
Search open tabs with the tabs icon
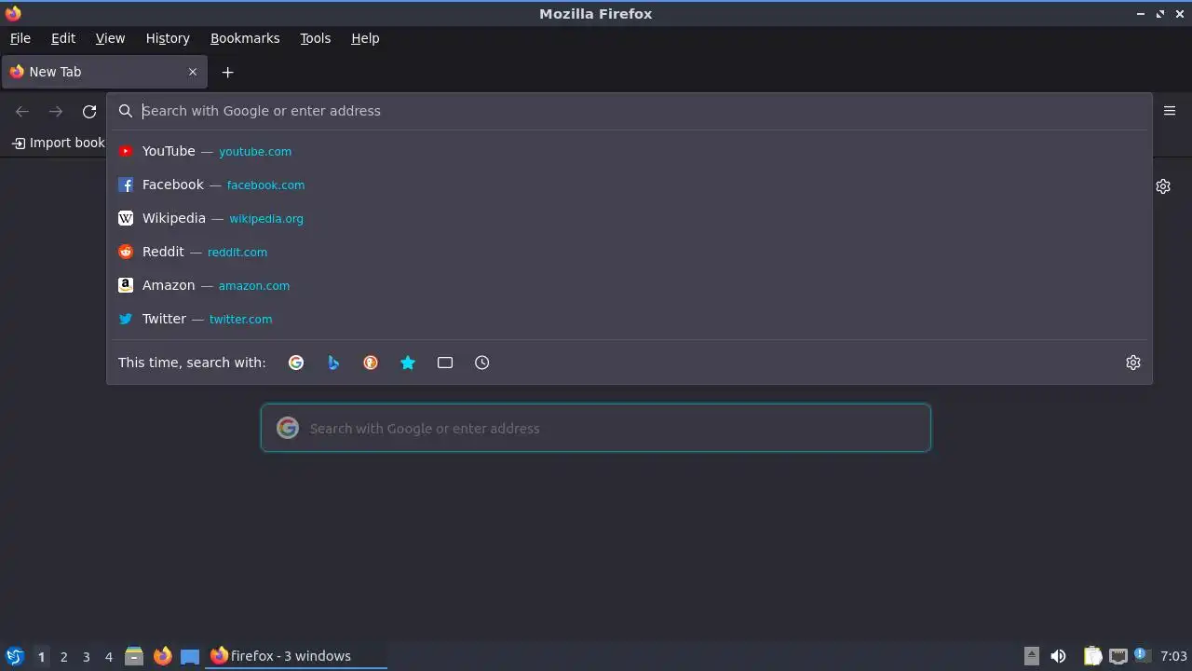[x=445, y=363]
